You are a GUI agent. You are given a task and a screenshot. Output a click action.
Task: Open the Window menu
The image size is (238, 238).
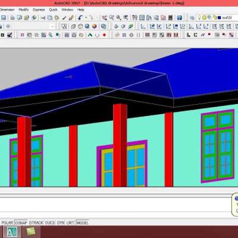pos(67,10)
